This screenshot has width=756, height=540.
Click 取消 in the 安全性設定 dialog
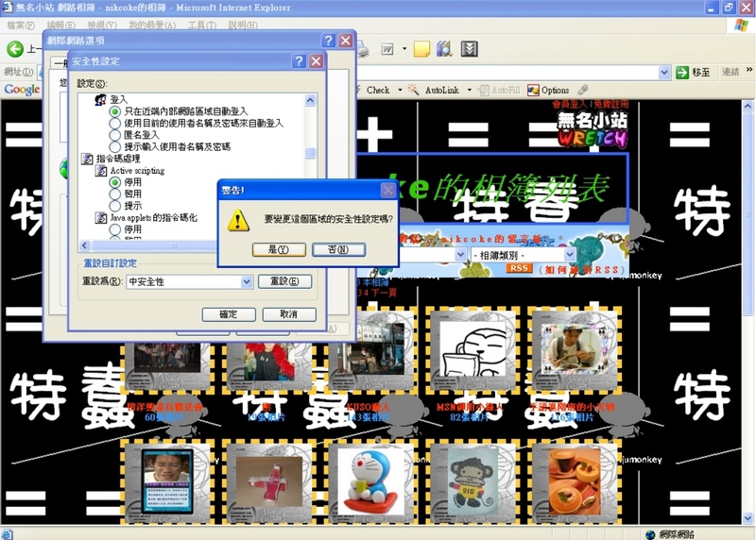[289, 314]
